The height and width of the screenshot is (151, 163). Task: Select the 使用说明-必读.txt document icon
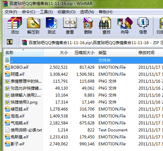(x=7, y=130)
